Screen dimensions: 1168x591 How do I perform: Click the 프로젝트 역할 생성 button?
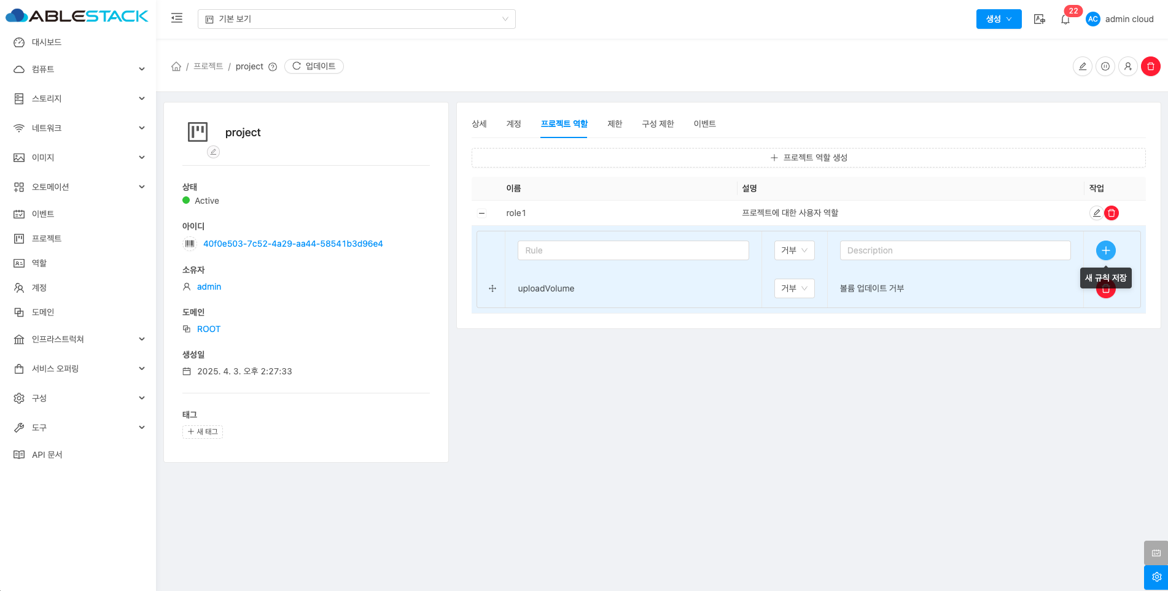808,158
